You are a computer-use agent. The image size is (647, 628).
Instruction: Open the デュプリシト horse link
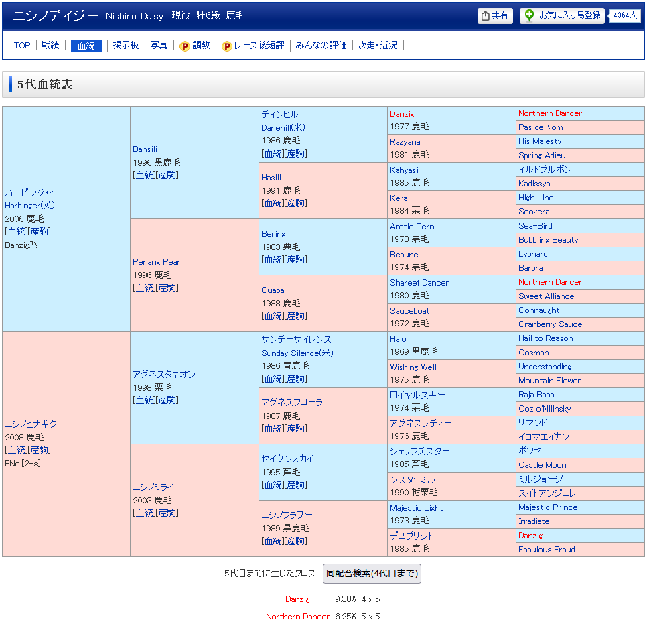412,536
